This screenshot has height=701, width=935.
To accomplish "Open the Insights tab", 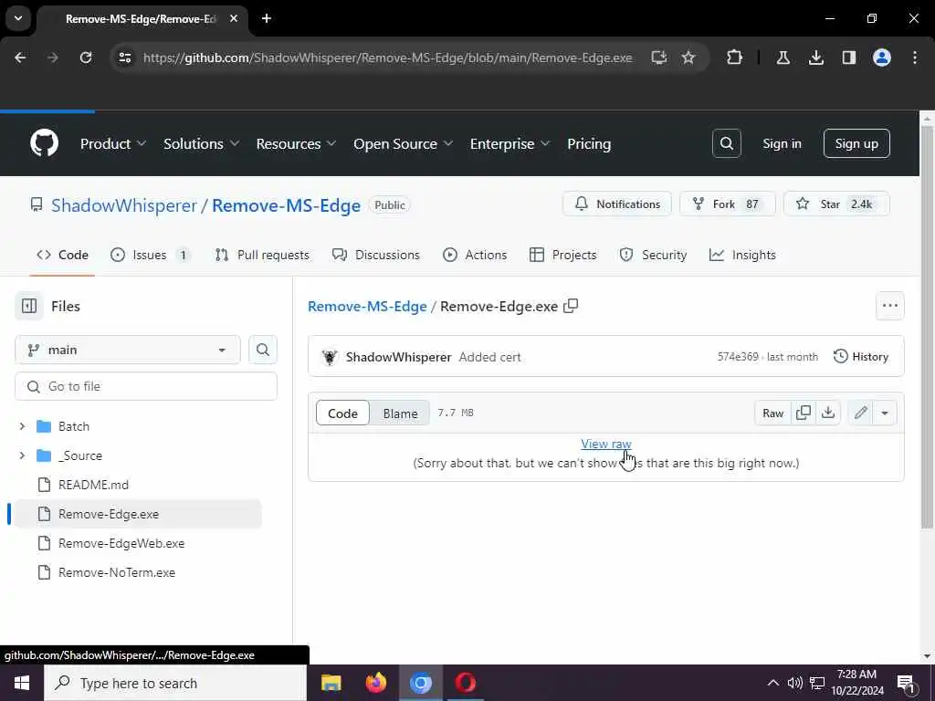I will 742,256.
